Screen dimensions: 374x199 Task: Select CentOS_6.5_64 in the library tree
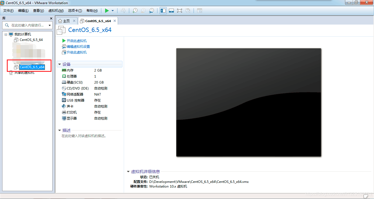[31, 40]
